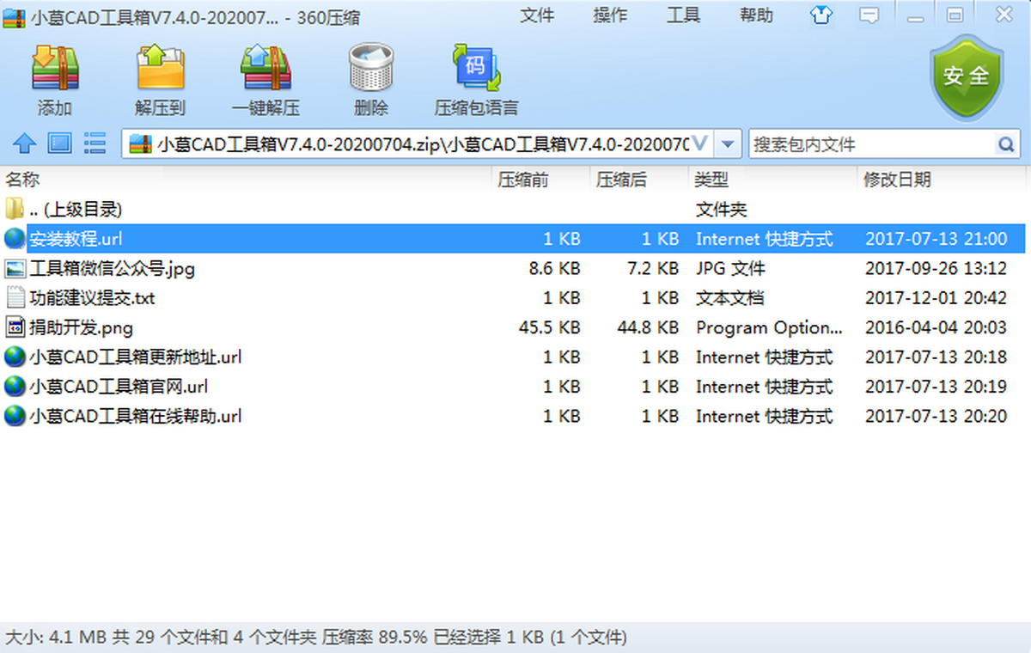Click the Program Option... type cell
The height and width of the screenshot is (653, 1031).
(770, 328)
